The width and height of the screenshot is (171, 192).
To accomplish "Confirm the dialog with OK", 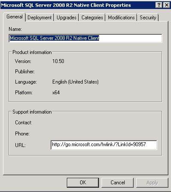I will tap(83, 183).
